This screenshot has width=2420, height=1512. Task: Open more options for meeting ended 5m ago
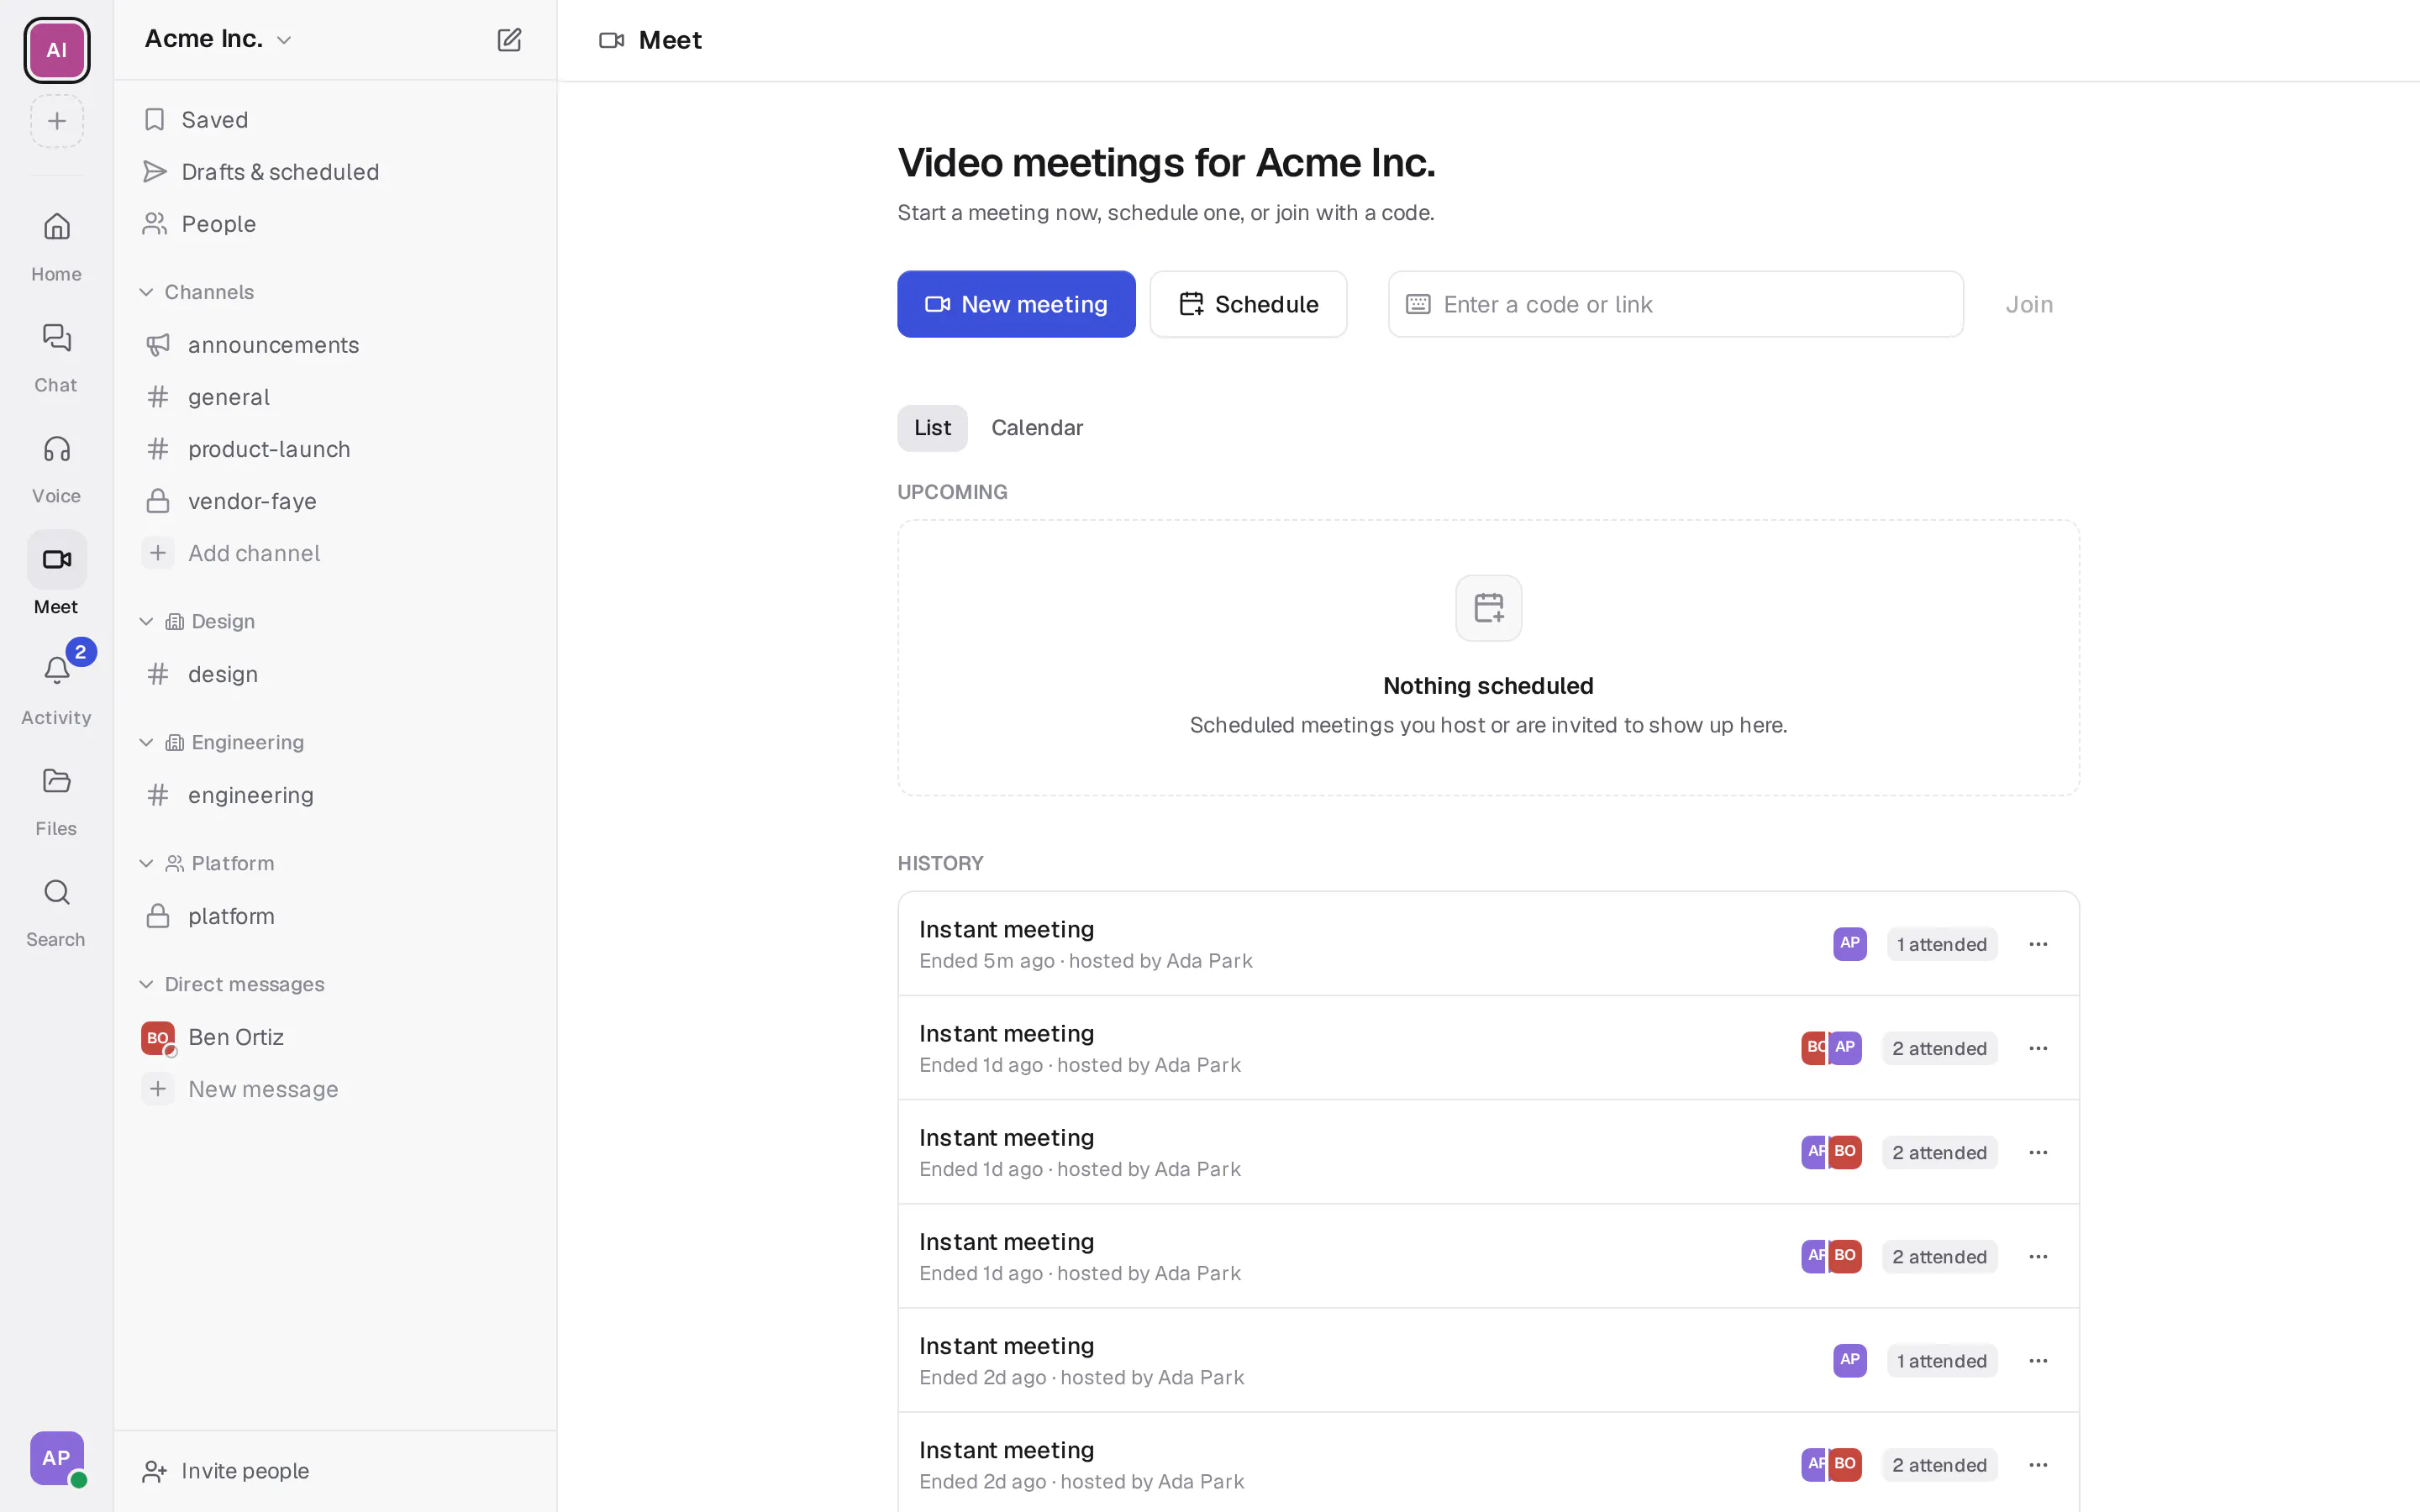pos(2038,944)
